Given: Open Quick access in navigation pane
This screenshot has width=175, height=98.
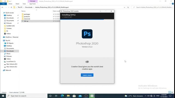Looking at the screenshot, I should (x=10, y=13).
